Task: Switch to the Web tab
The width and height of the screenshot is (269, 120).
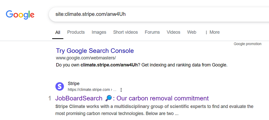Action: [192, 32]
